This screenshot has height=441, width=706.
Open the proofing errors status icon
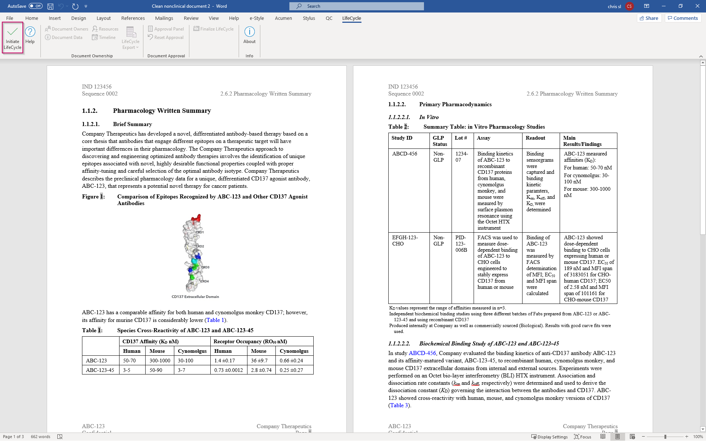60,437
